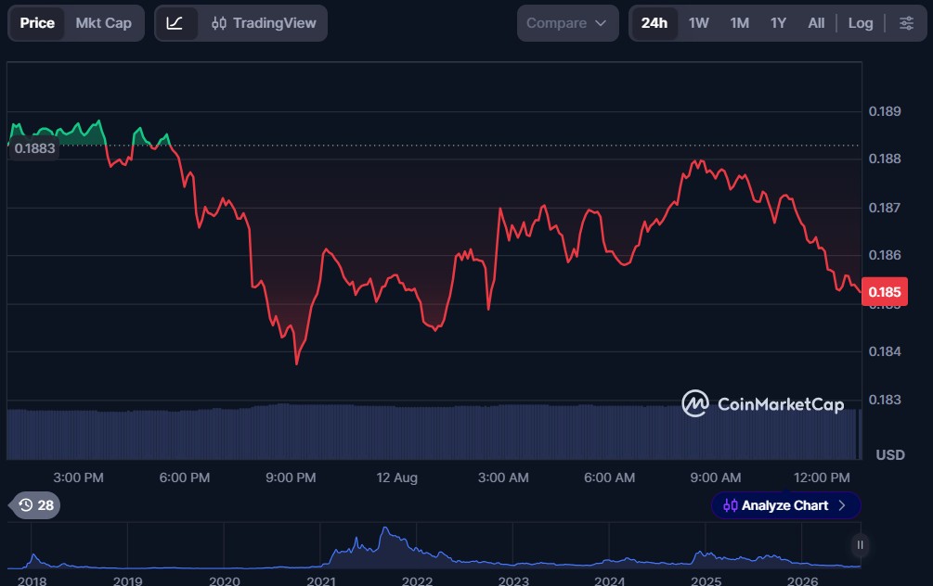Click the CoinMarketCap logo on the chart
The width and height of the screenshot is (933, 586).
point(763,404)
